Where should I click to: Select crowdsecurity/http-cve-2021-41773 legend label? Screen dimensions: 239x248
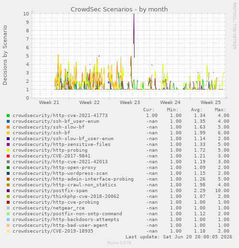tap(60, 116)
